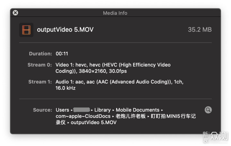Click the HEVC 3840×2160 video stream details

point(113,68)
